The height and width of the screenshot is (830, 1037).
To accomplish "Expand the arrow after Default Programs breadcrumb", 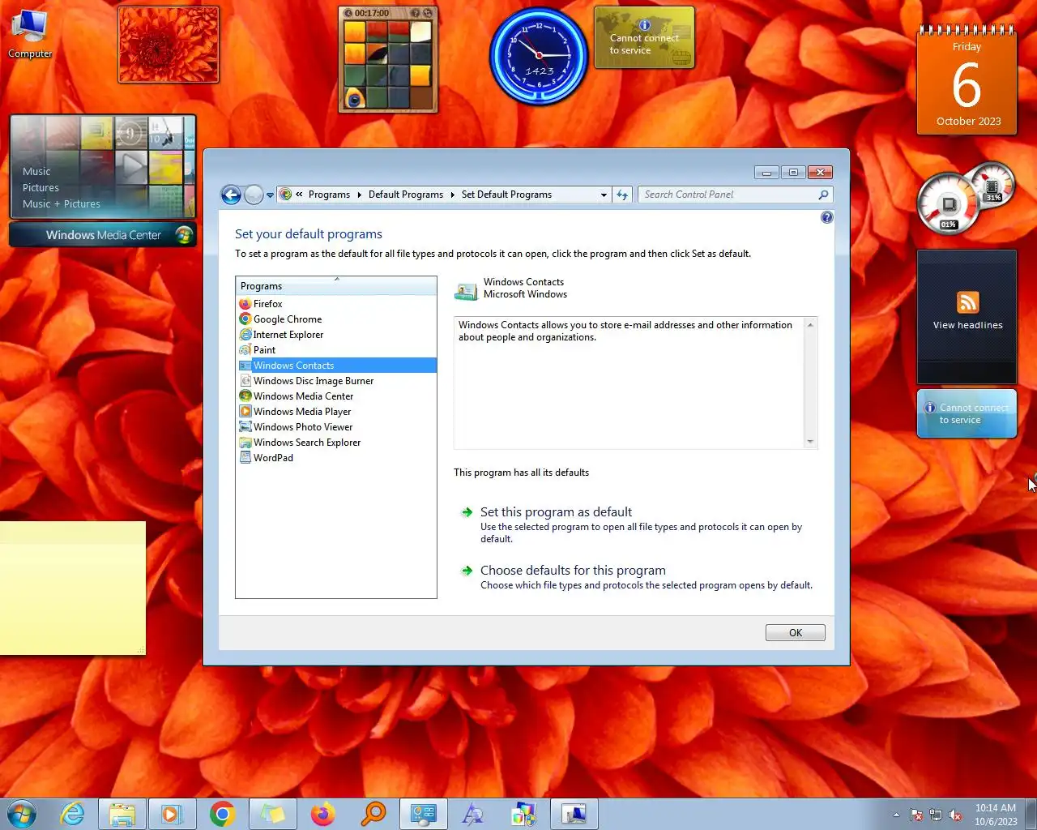I will coord(453,195).
